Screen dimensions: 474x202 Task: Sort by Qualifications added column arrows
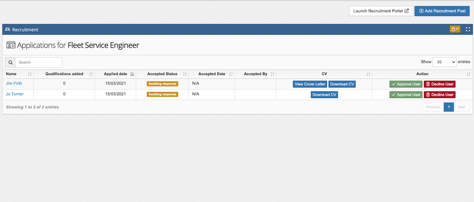(91, 74)
